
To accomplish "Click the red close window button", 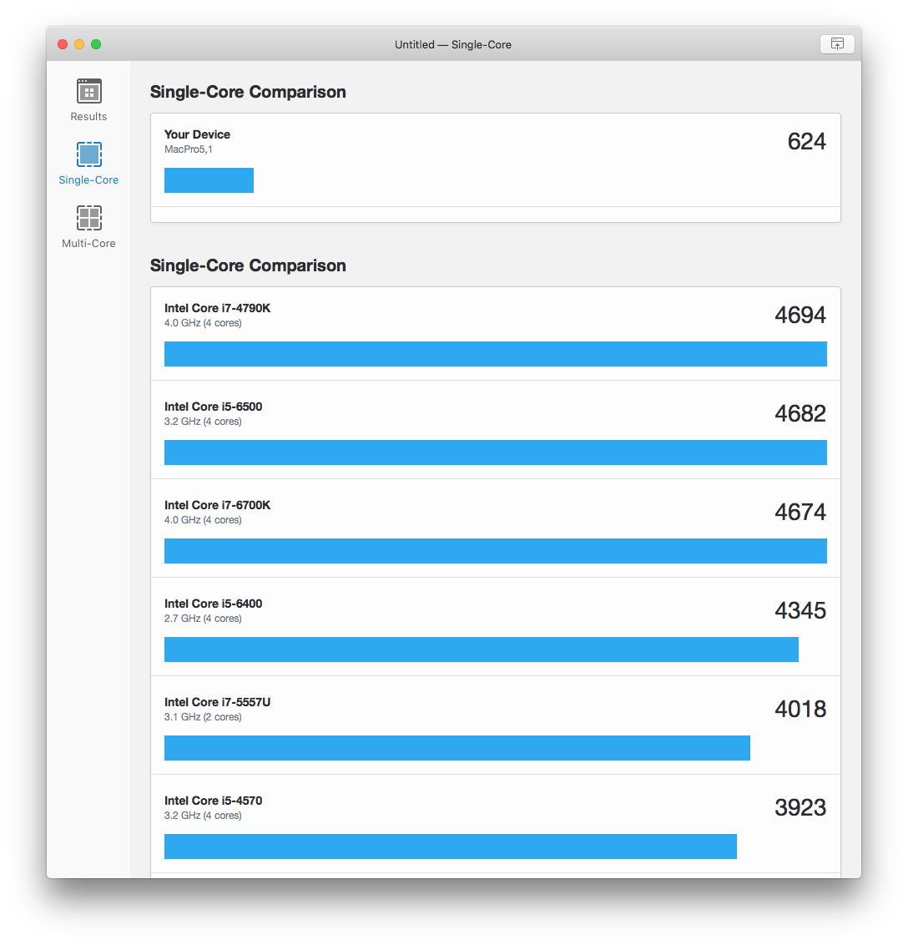I will coord(63,44).
